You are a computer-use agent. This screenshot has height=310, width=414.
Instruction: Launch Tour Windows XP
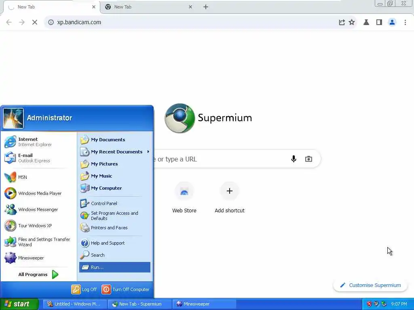[38, 226]
